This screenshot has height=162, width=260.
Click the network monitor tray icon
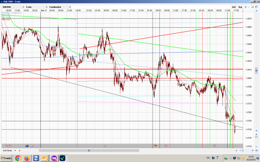point(235,158)
